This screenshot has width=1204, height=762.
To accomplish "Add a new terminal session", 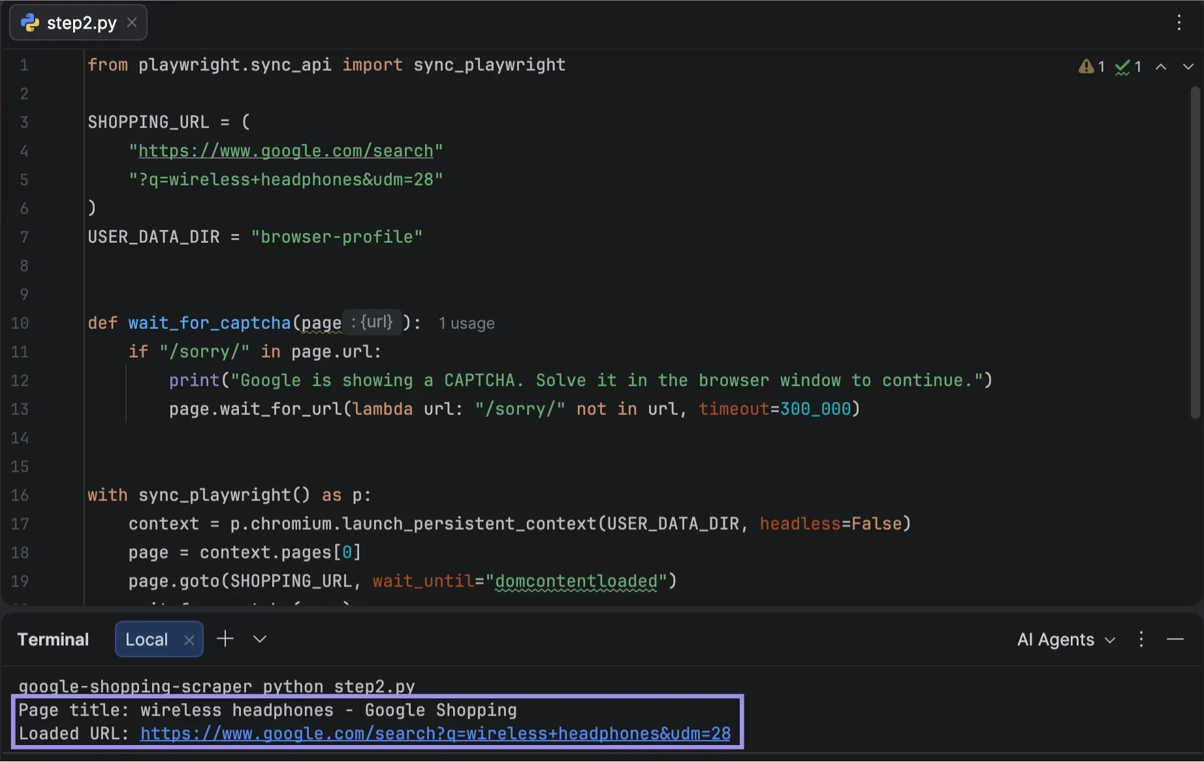I will click(225, 639).
